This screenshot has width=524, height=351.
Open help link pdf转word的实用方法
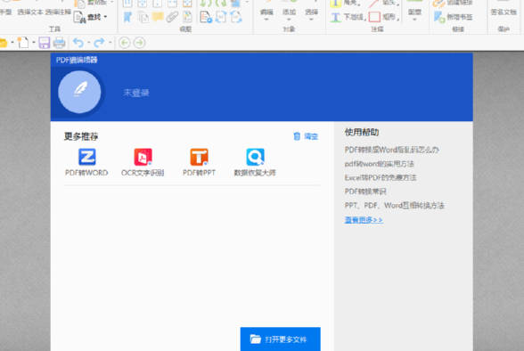380,164
